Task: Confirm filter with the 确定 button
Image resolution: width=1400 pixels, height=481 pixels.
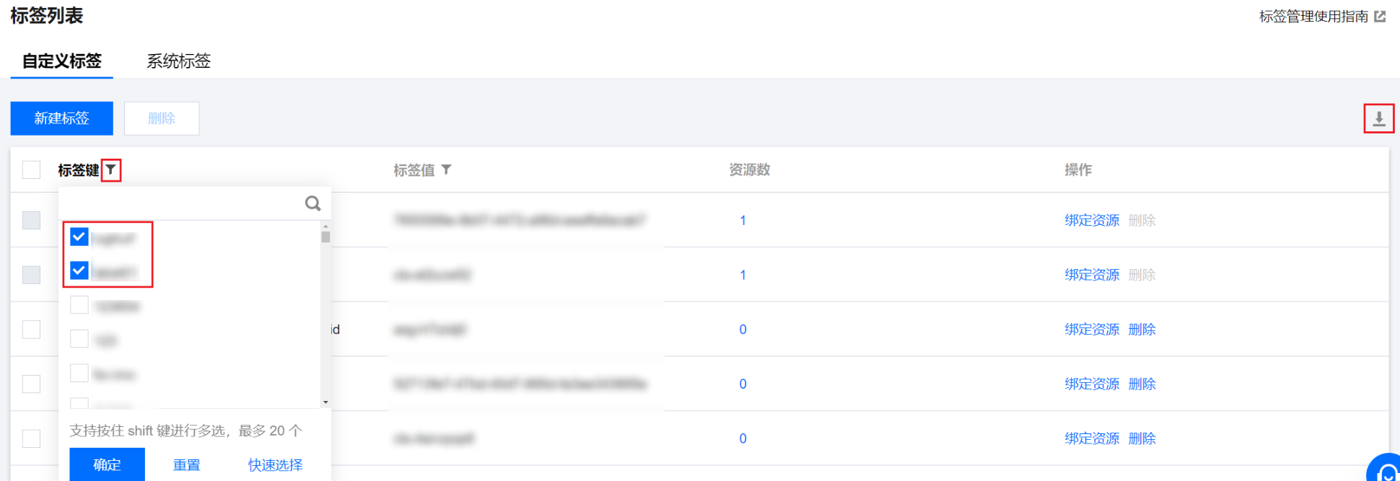Action: pos(107,464)
